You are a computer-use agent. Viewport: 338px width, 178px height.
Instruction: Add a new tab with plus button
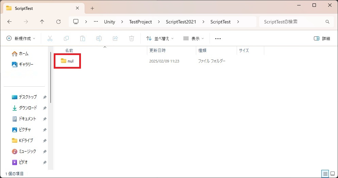click(92, 8)
